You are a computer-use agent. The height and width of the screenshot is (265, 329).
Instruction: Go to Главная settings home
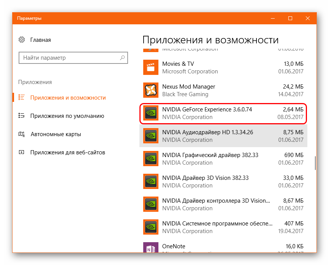pyautogui.click(x=40, y=40)
